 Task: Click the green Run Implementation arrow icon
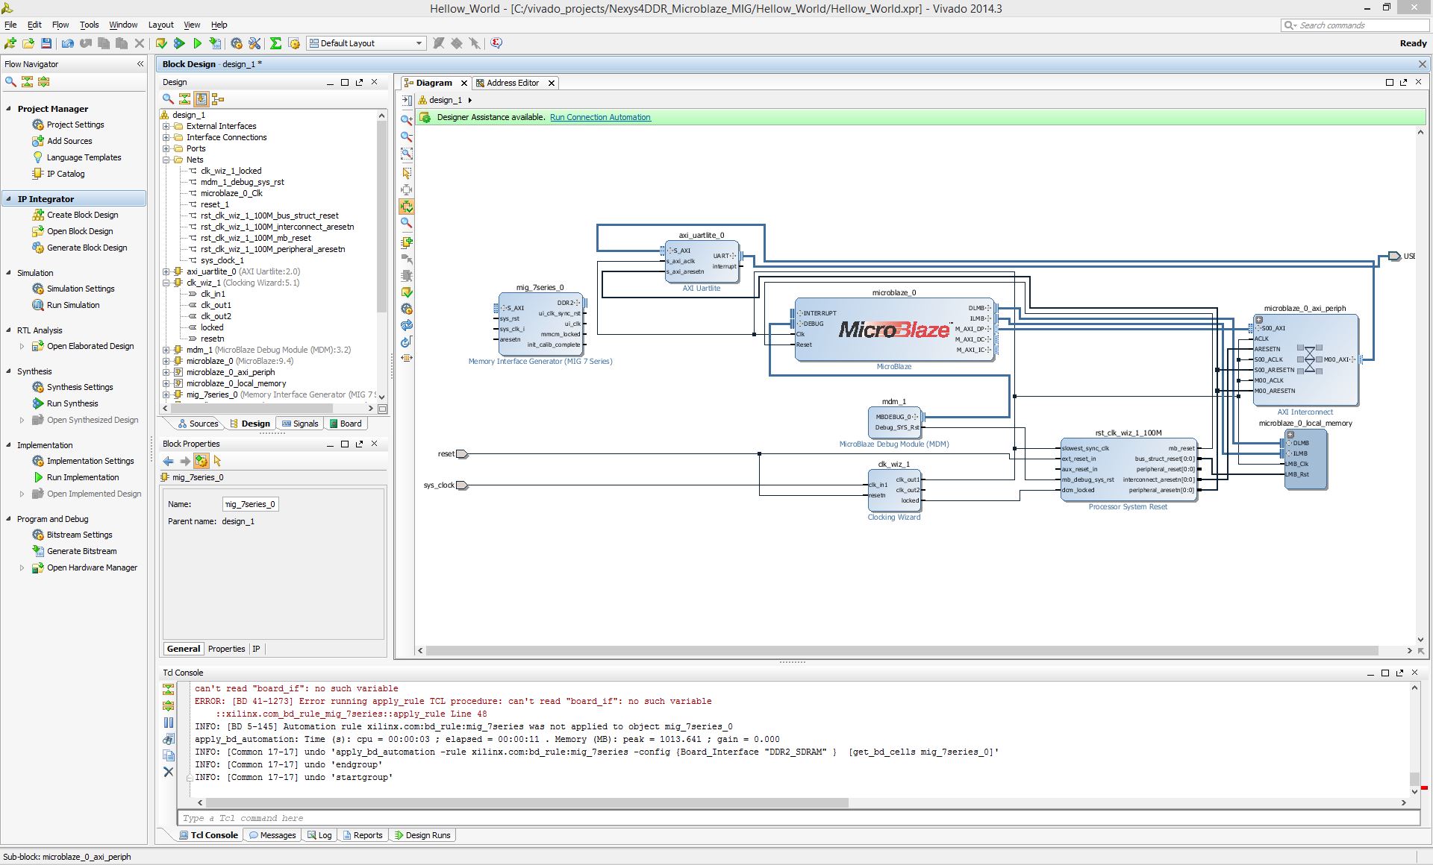(x=197, y=43)
